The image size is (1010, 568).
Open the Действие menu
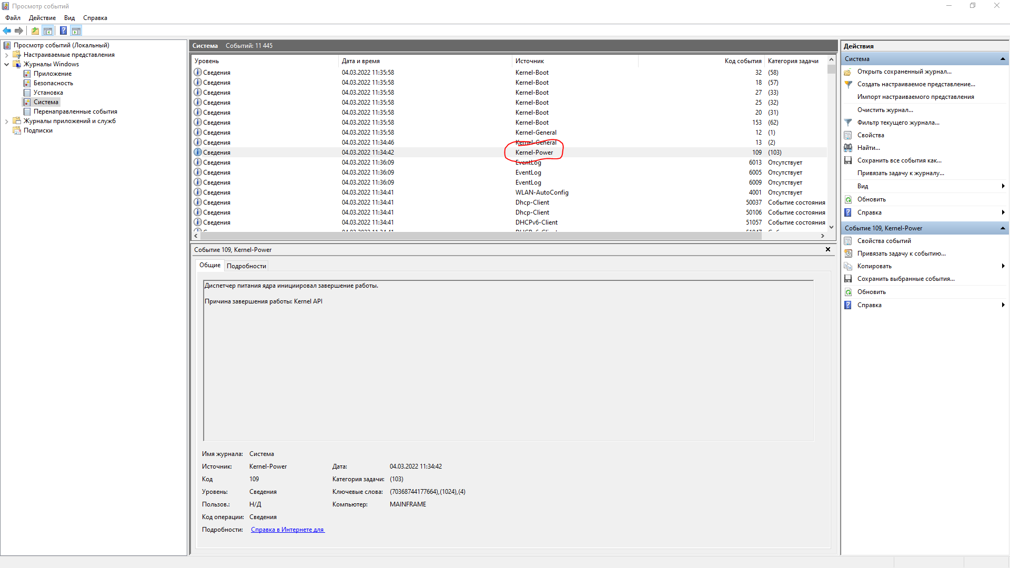click(42, 18)
